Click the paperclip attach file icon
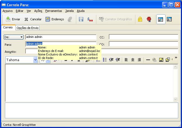Image resolution: width=182 pixels, height=128 pixels. click(x=70, y=19)
